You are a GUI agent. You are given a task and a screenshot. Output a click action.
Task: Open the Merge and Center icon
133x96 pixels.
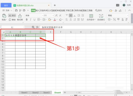pyautogui.click(x=91, y=16)
